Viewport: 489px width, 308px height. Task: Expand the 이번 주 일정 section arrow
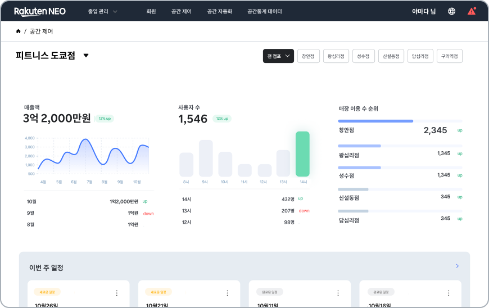457,266
